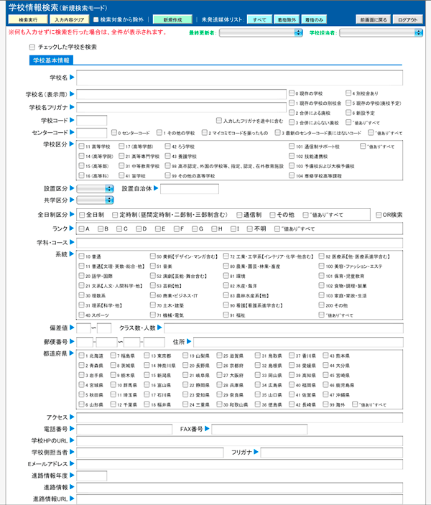Click the 学校名(表示用) input field
Viewport: 431px width, 505px height.
[181, 94]
